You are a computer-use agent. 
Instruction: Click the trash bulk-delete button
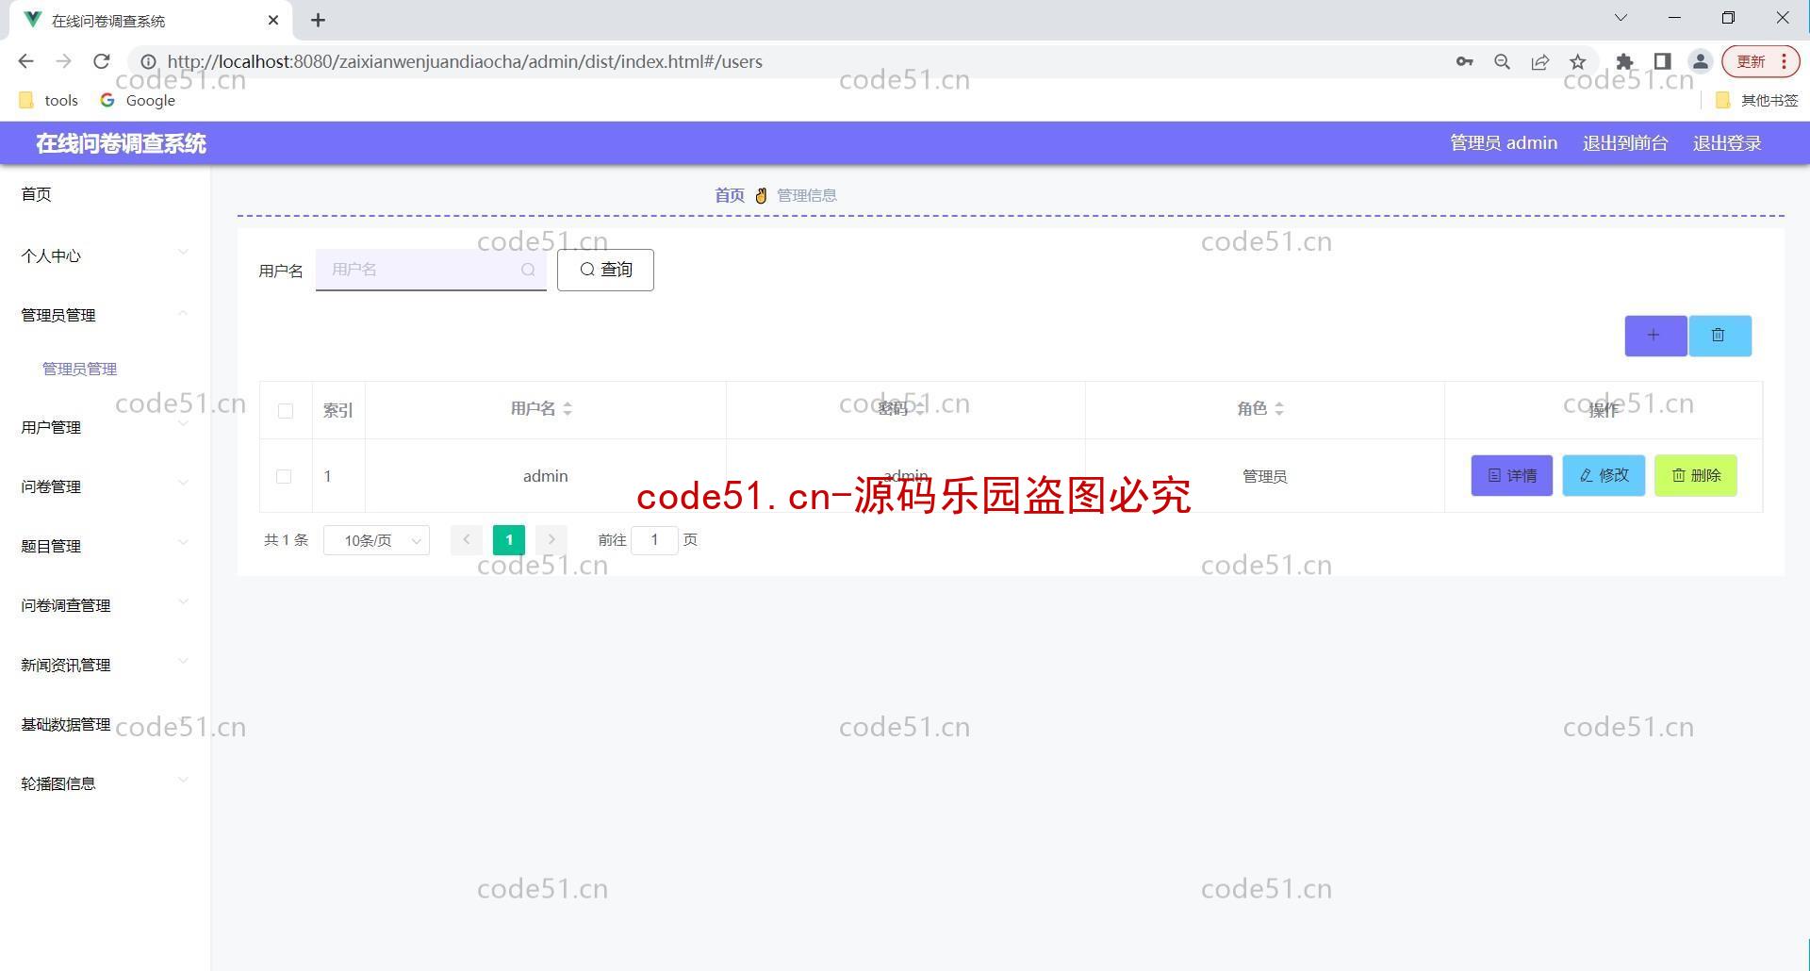[1719, 336]
